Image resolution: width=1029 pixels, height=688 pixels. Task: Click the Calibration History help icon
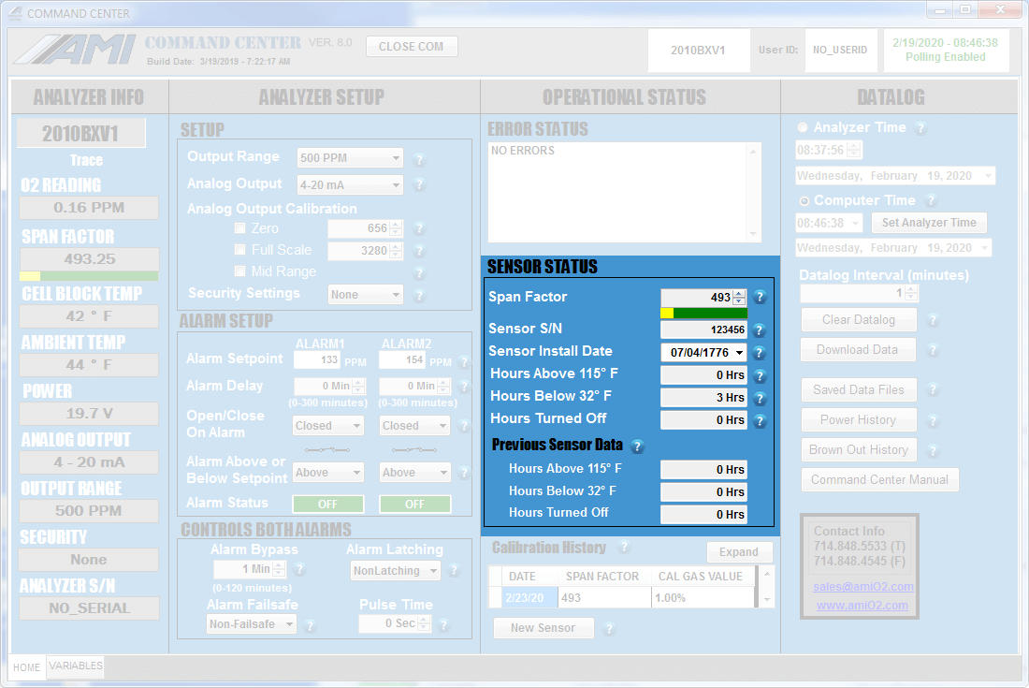[x=624, y=547]
